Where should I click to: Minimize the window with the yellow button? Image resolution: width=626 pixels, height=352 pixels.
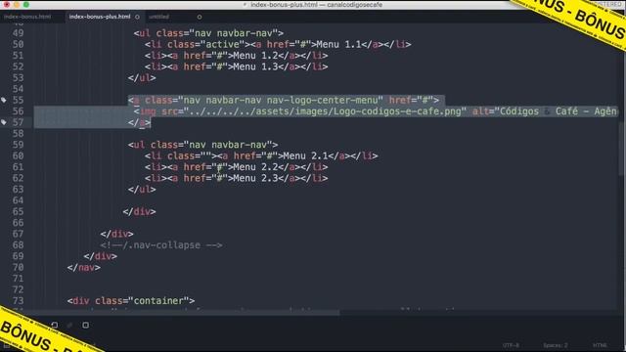tap(17, 5)
